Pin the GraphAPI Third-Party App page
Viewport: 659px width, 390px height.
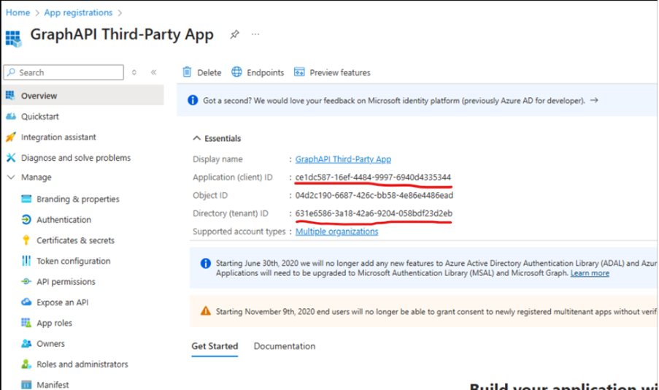pos(234,34)
